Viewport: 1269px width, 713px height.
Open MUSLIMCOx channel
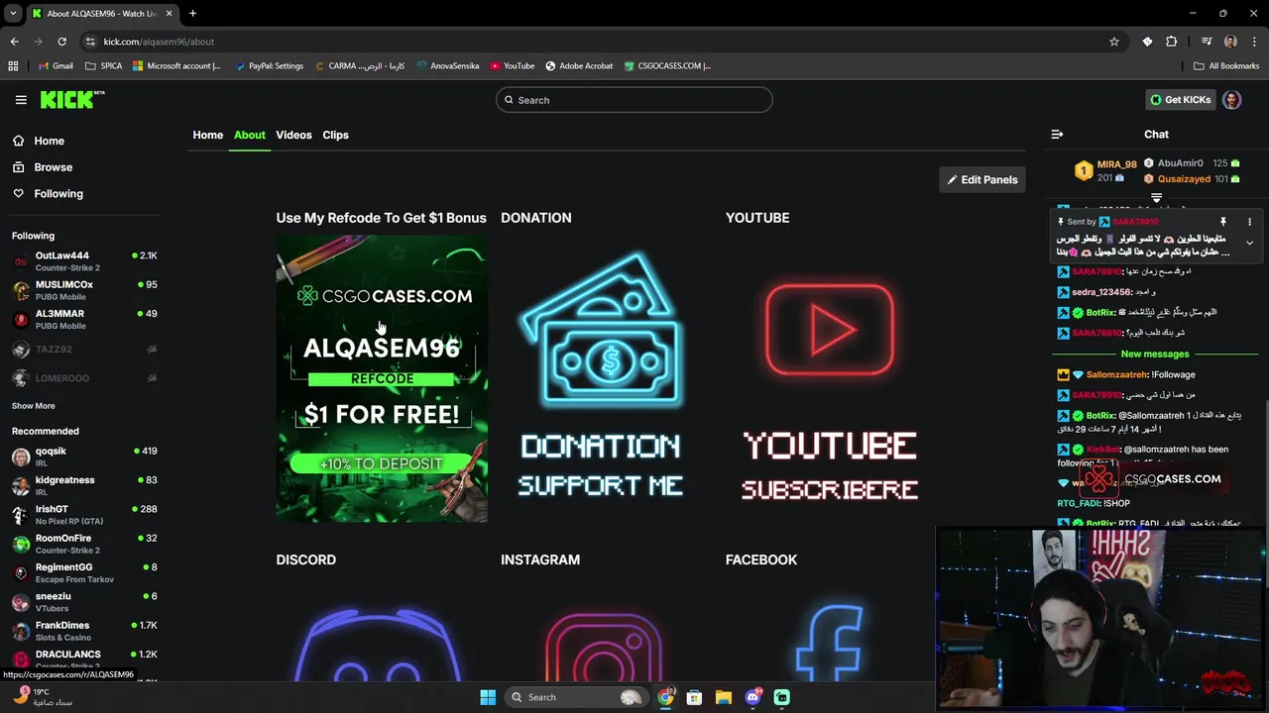85,290
